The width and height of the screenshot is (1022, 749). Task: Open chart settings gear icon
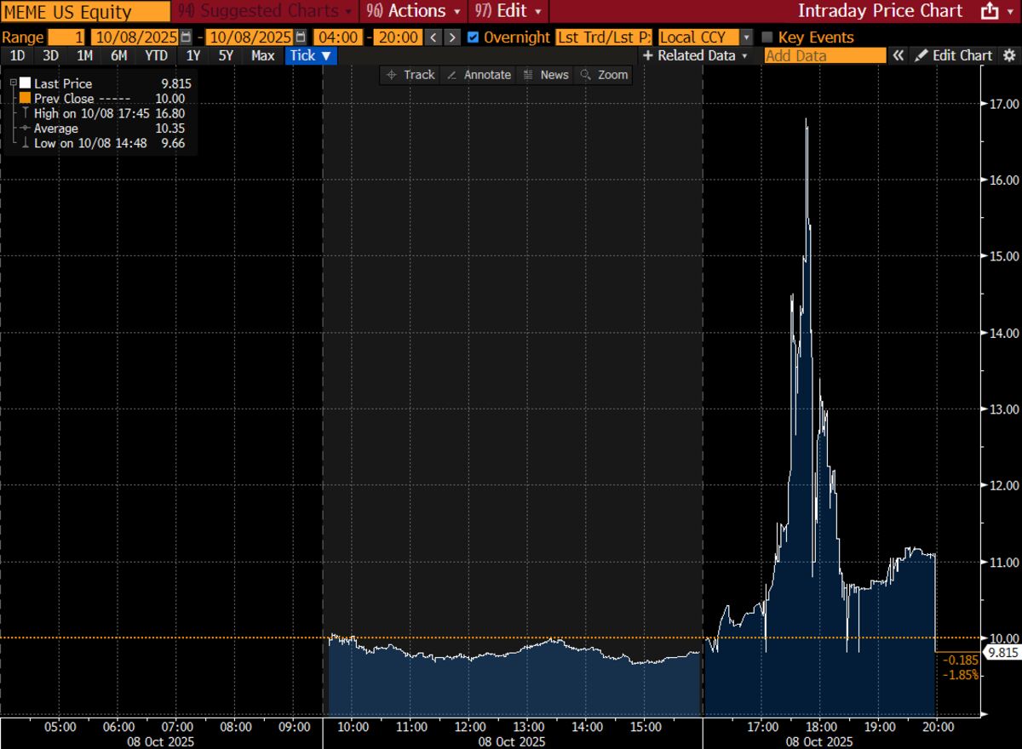[1008, 55]
